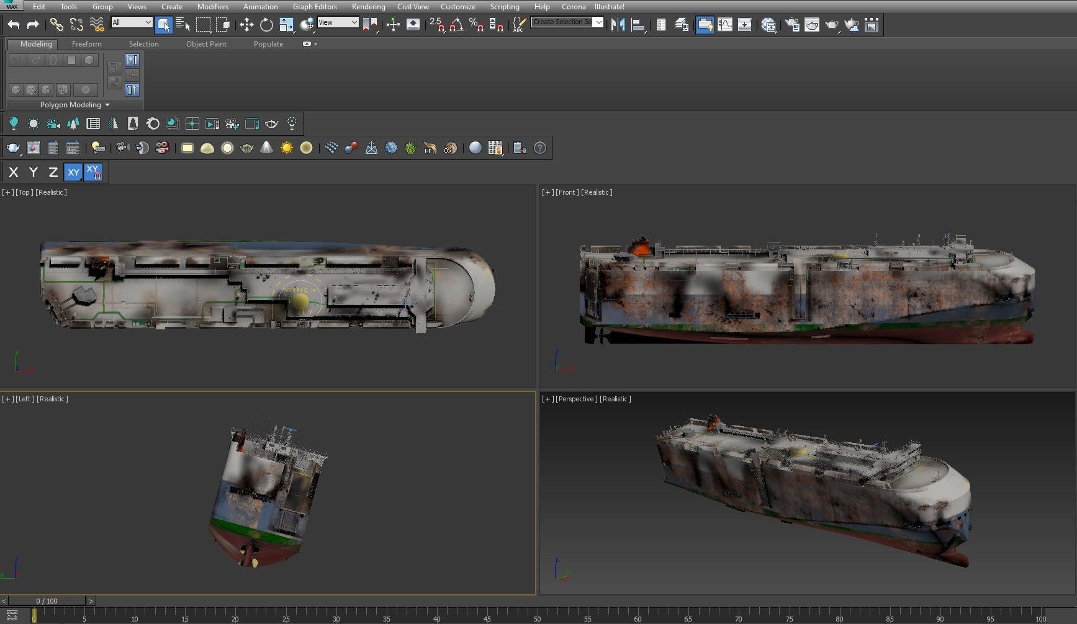Image resolution: width=1077 pixels, height=624 pixels.
Task: Open Schematic View from toolbar
Action: point(744,25)
